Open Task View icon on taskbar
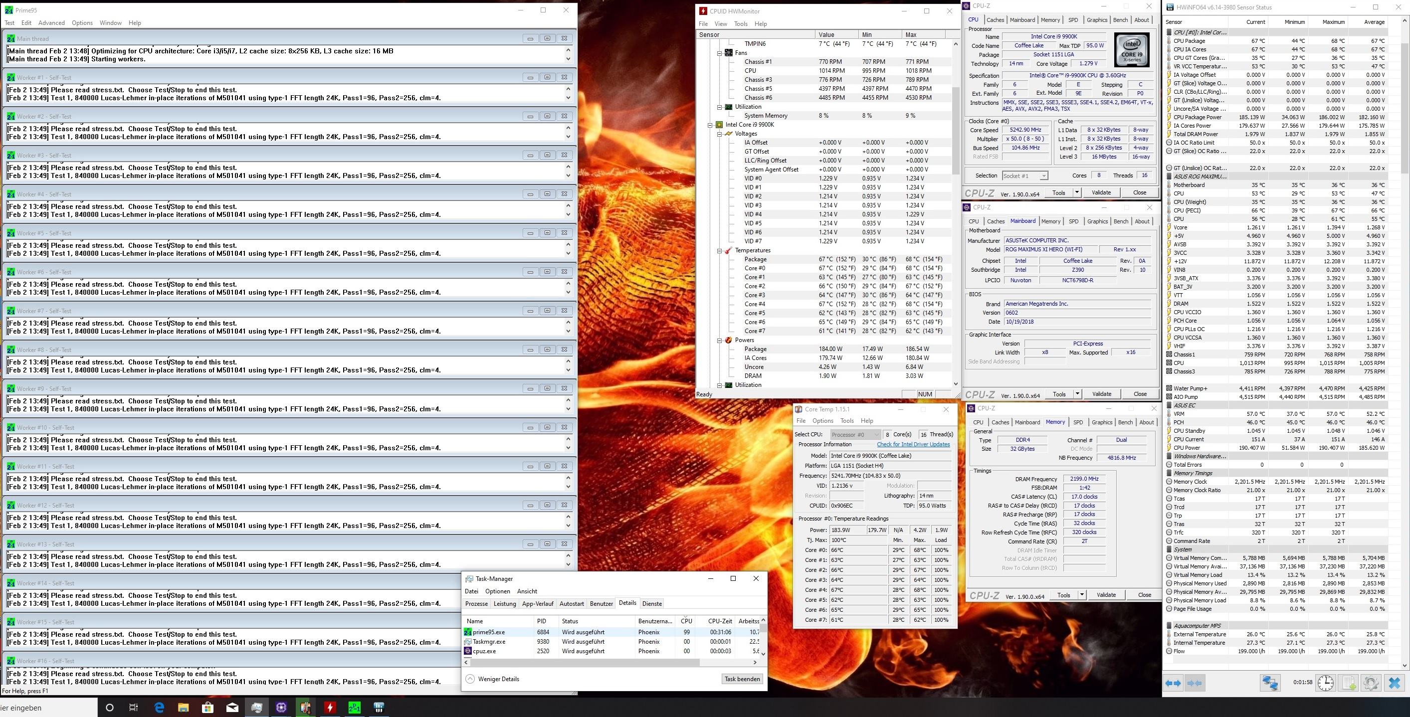The image size is (1410, 717). (134, 708)
